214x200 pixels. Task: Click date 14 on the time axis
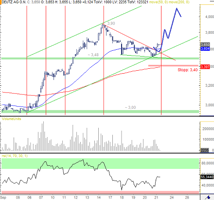pyautogui.click(x=99, y=198)
